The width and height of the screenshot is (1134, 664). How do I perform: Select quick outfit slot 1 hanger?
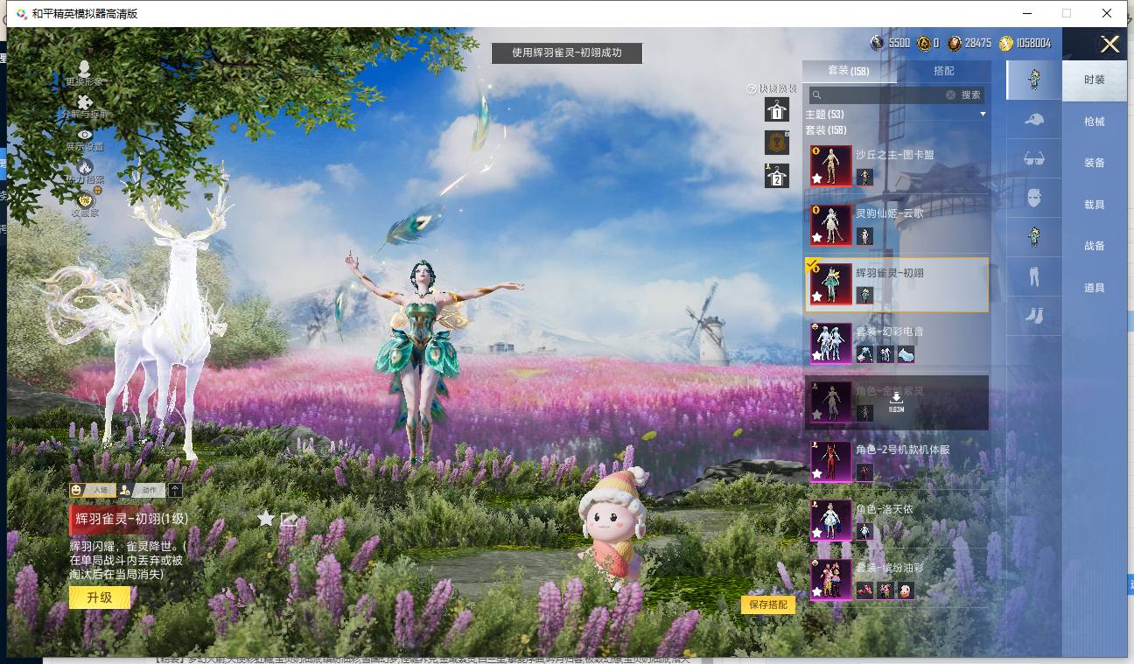pos(776,110)
